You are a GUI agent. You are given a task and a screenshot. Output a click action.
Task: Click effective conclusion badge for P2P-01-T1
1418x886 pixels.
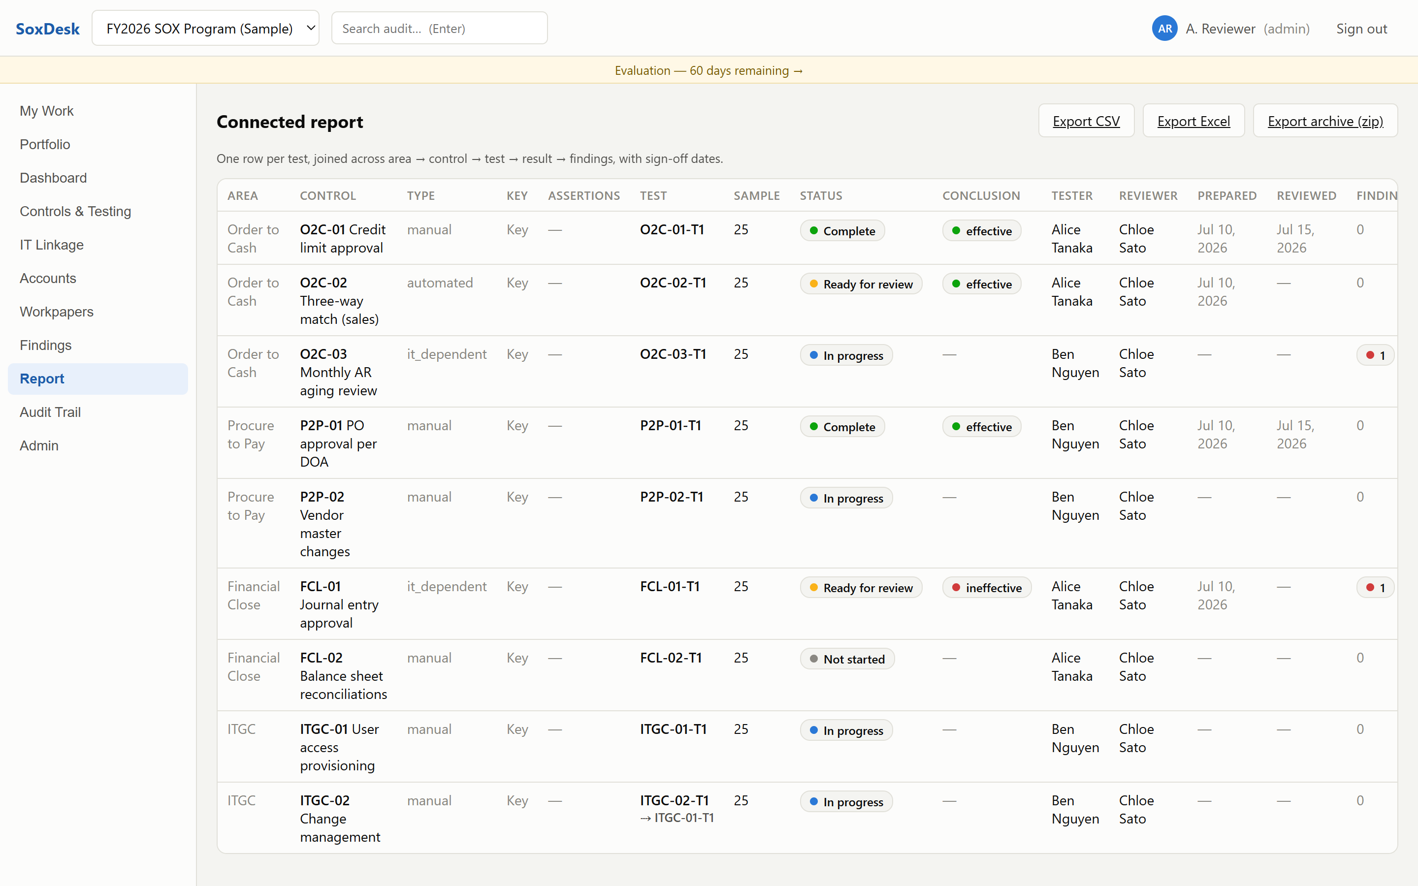pyautogui.click(x=981, y=427)
